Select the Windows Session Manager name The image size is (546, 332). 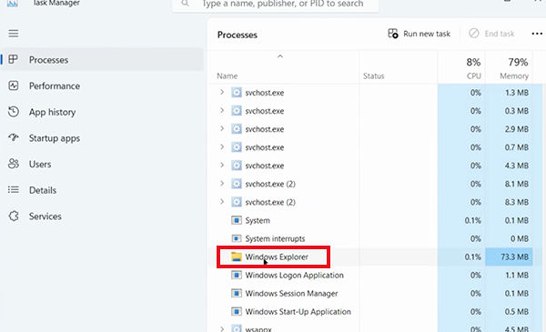[291, 294]
